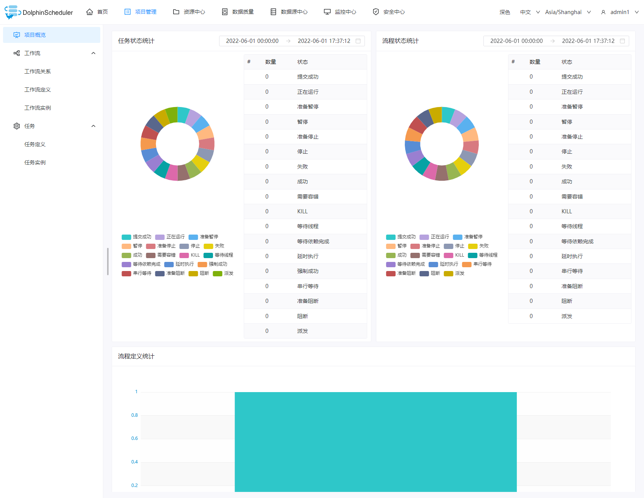Click the gear icon beside 任务

point(17,126)
